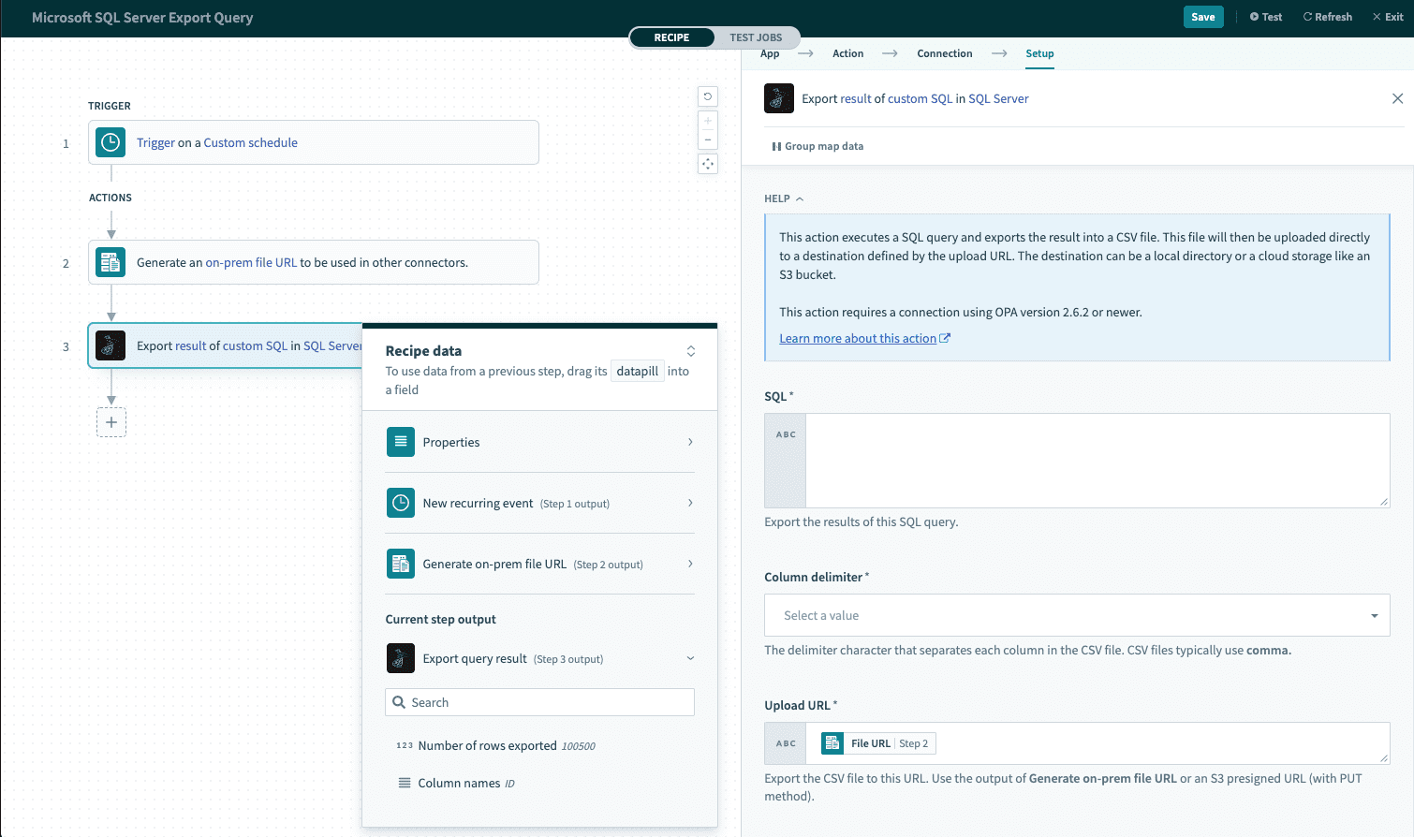The height and width of the screenshot is (837, 1414).
Task: Zoom out of the recipe canvas
Action: 707,141
